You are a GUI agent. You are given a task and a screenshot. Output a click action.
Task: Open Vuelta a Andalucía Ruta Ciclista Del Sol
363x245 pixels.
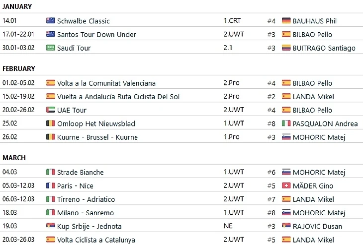pyautogui.click(x=118, y=97)
